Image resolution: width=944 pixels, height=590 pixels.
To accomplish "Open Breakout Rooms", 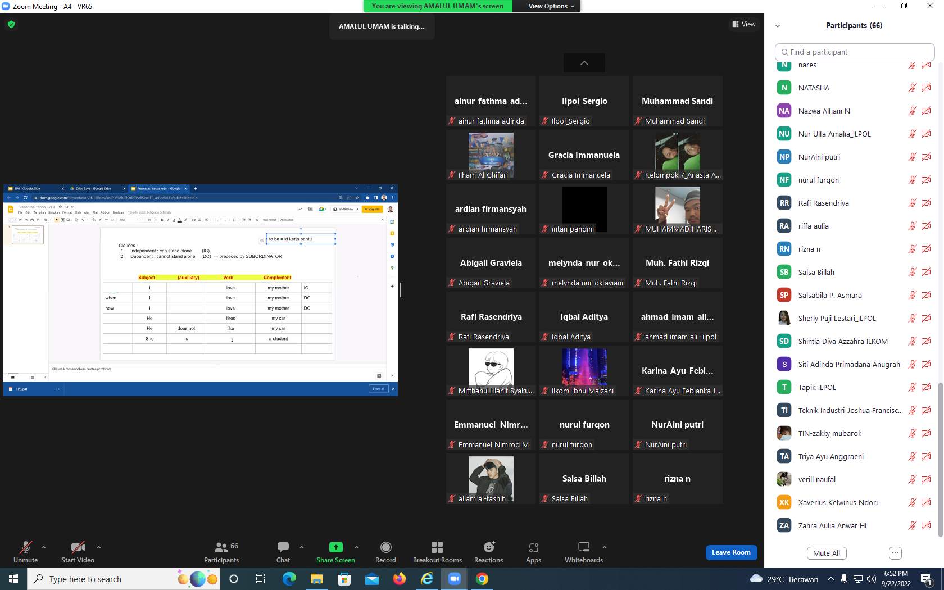I will 437,552.
